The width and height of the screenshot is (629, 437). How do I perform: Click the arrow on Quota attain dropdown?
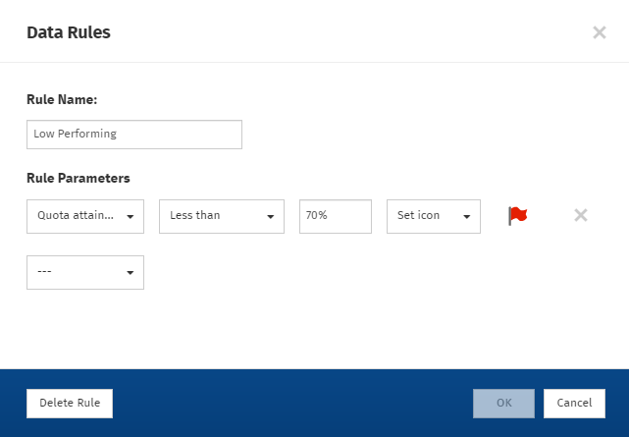pos(131,217)
